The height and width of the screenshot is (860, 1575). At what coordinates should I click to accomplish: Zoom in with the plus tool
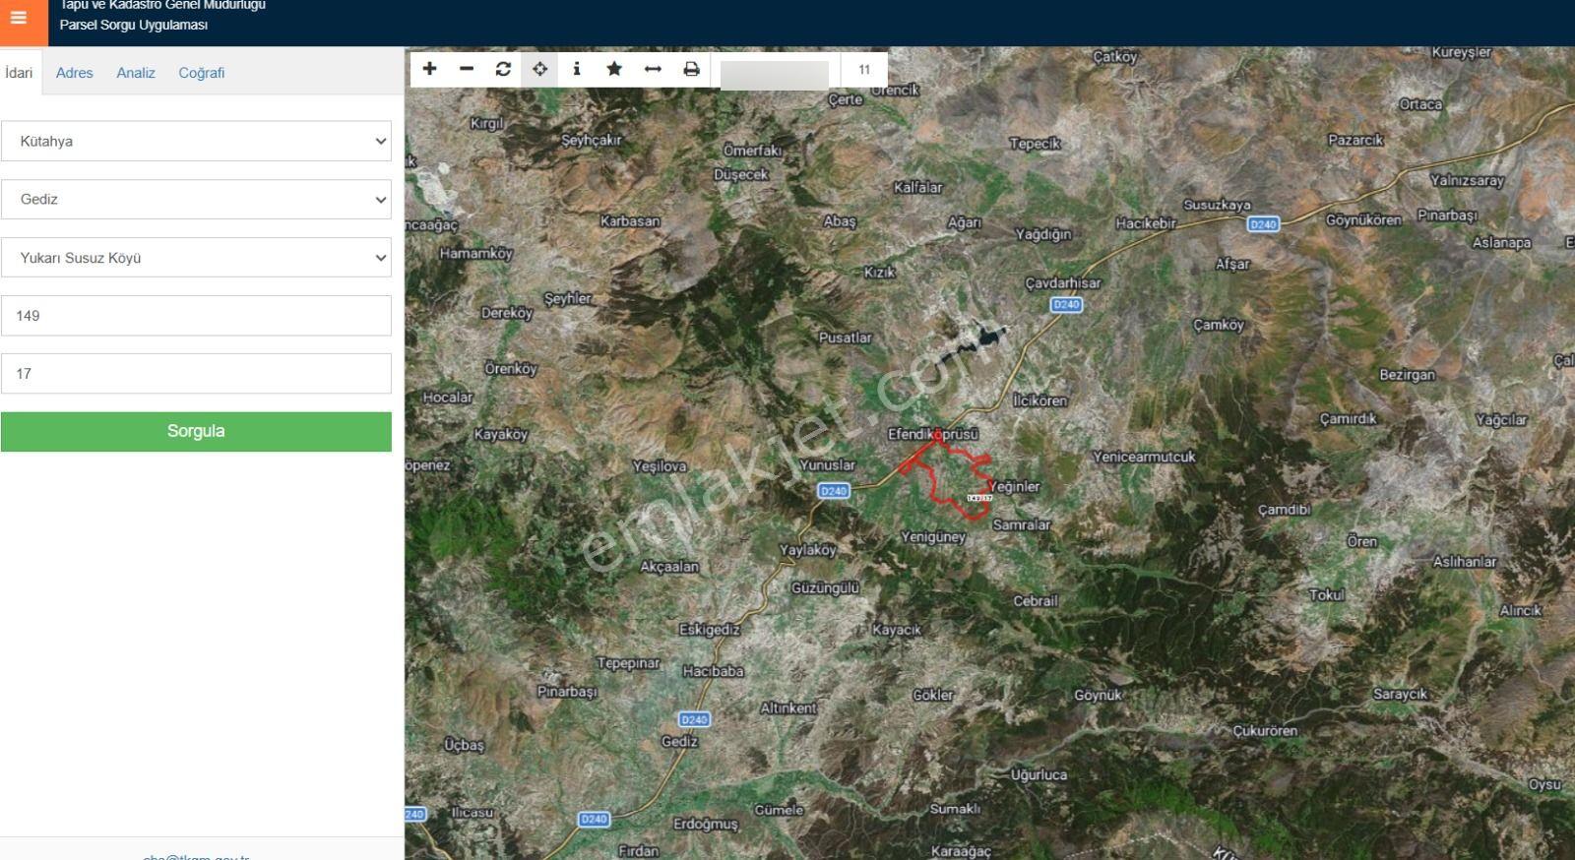click(429, 69)
